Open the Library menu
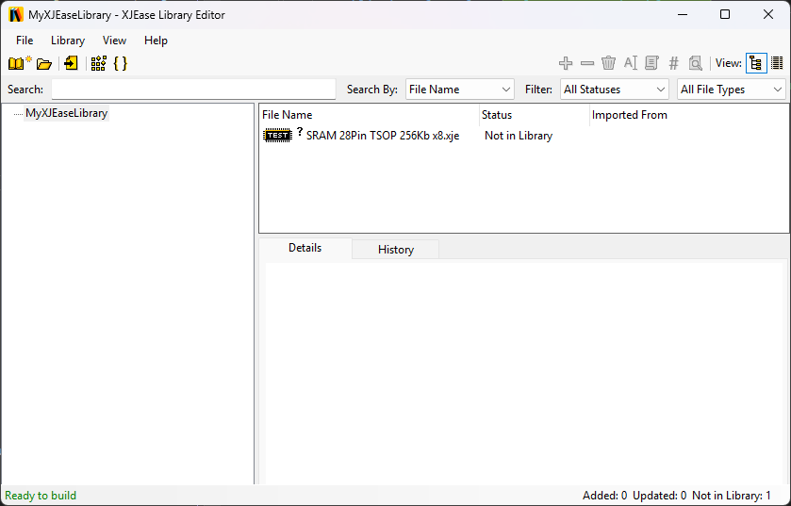The width and height of the screenshot is (791, 506). 68,41
